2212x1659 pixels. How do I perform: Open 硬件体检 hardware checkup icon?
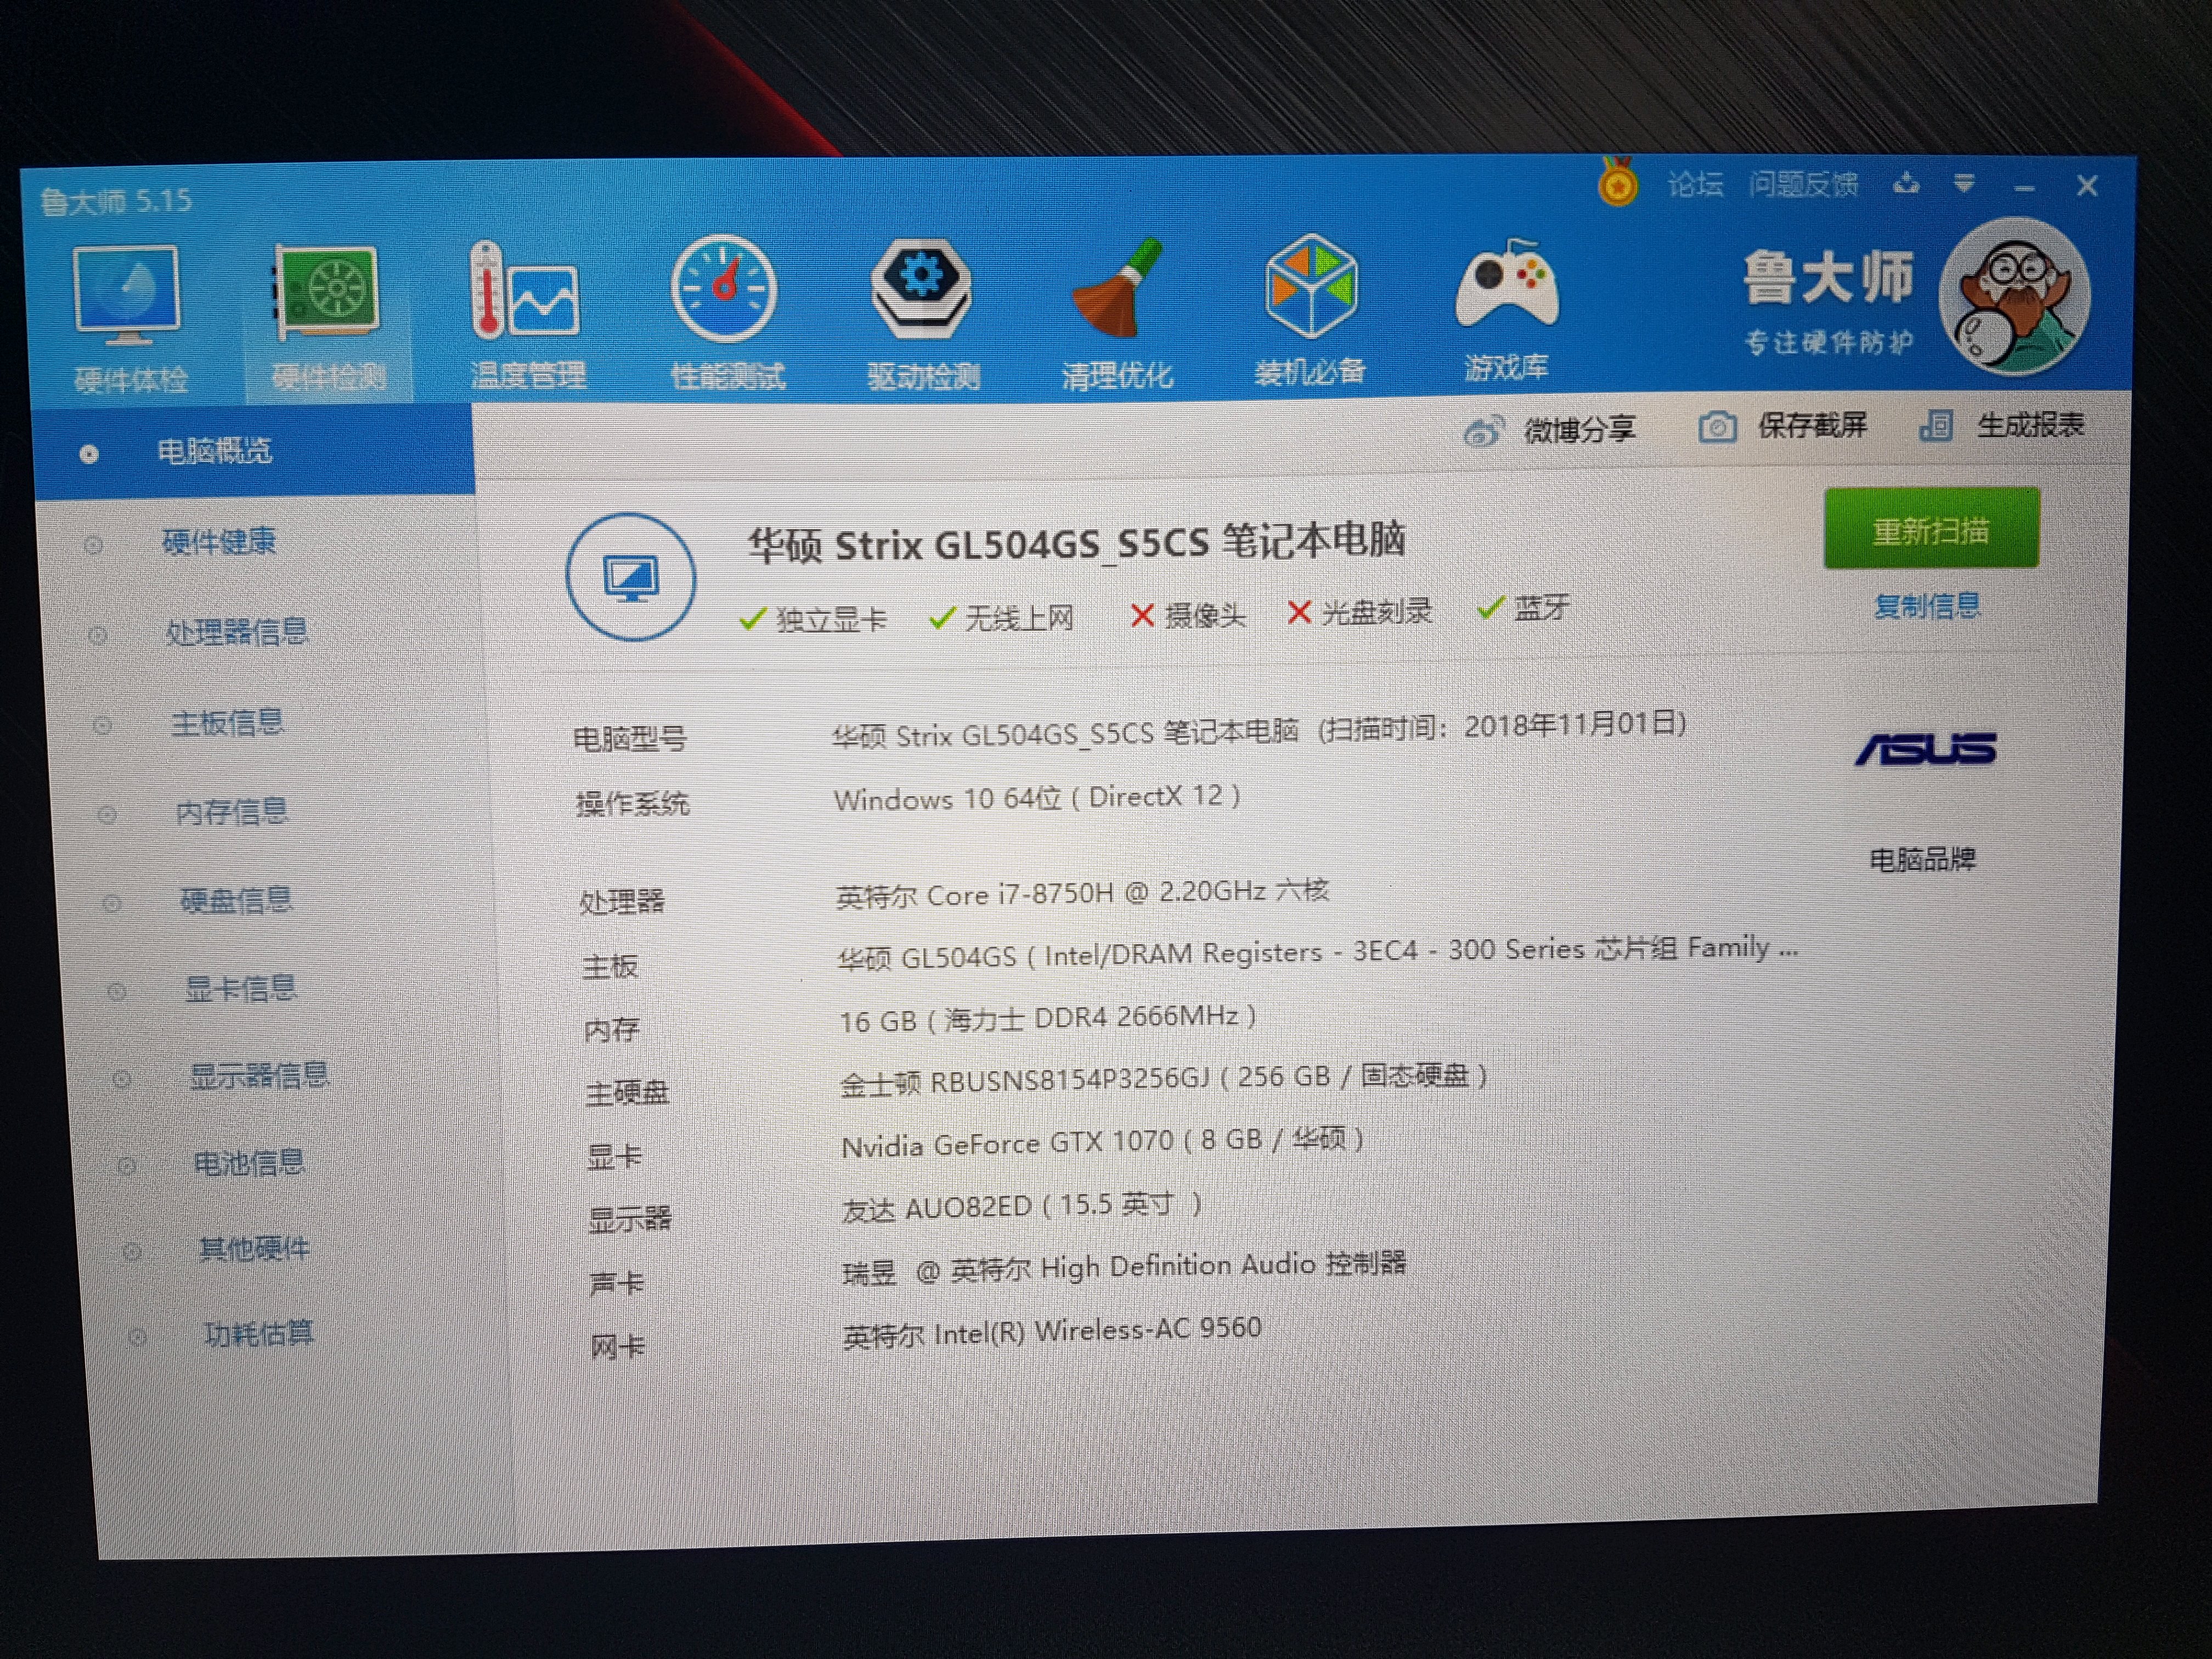tap(128, 318)
